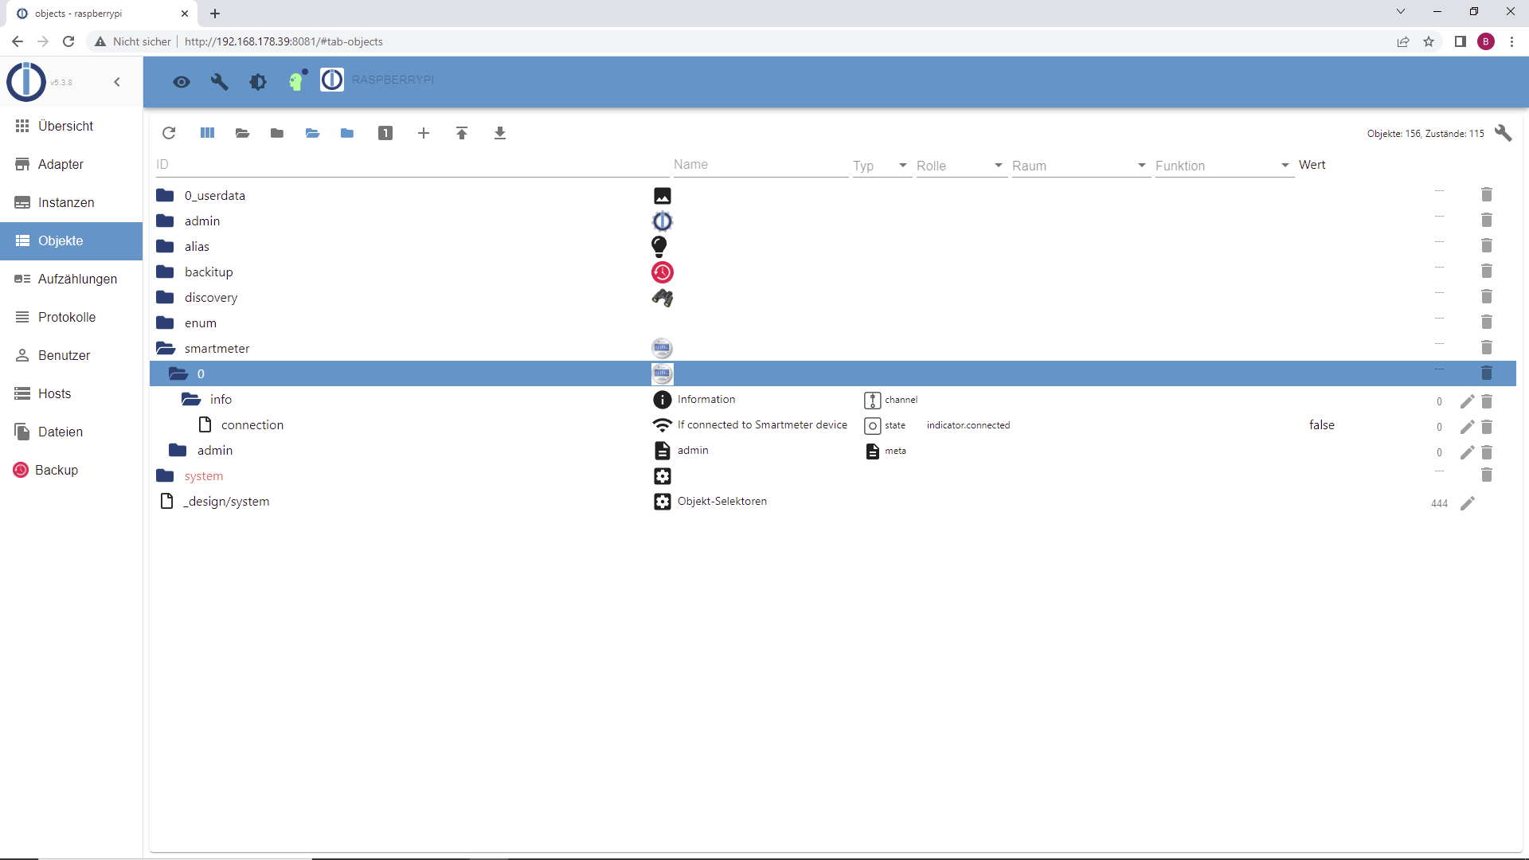Screen dimensions: 1529x860
Task: Click the ID filter input field
Action: pyautogui.click(x=410, y=165)
